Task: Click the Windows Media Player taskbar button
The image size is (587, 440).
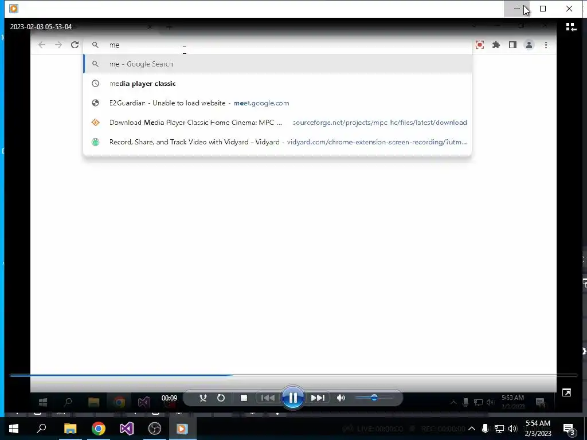Action: coord(183,429)
